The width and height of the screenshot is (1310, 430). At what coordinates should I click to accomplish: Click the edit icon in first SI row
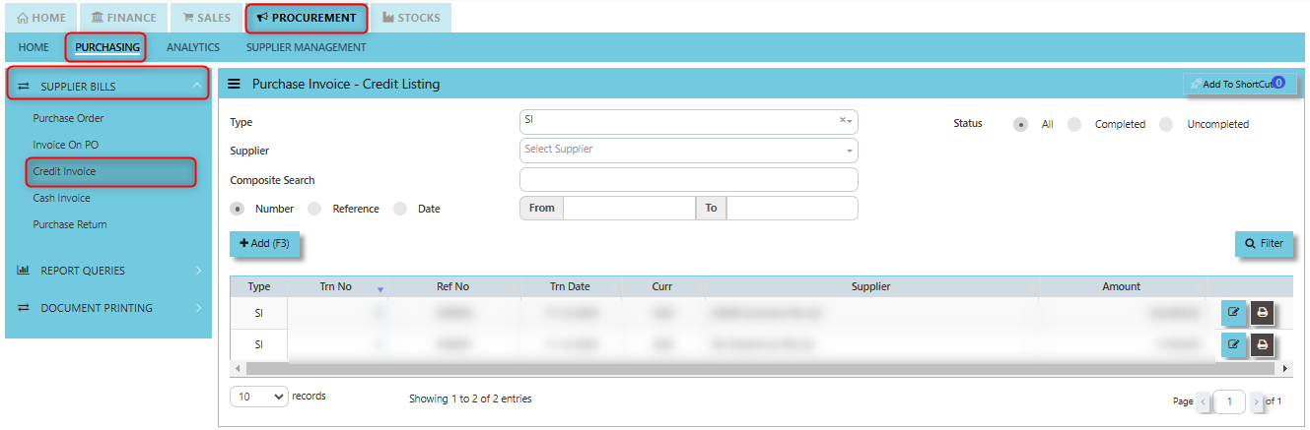pos(1233,314)
